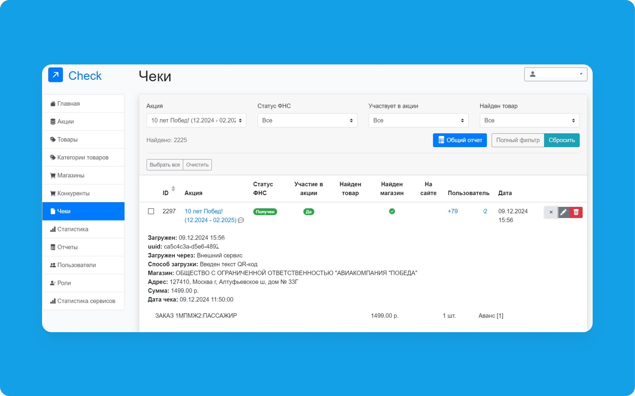This screenshot has width=635, height=396.
Task: Open the Участвует в акции dropdown
Action: pyautogui.click(x=418, y=120)
